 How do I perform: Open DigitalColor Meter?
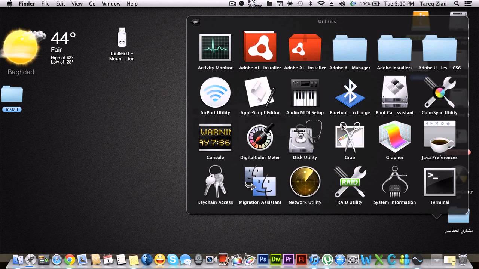260,137
